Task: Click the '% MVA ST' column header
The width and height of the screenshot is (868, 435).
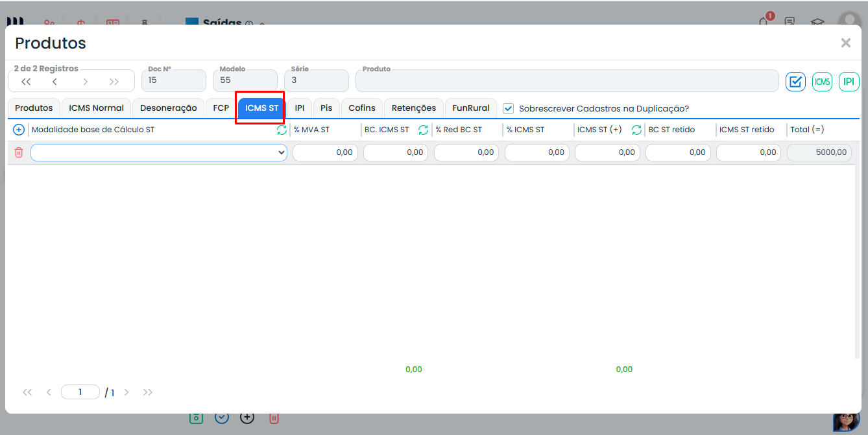Action: coord(311,130)
